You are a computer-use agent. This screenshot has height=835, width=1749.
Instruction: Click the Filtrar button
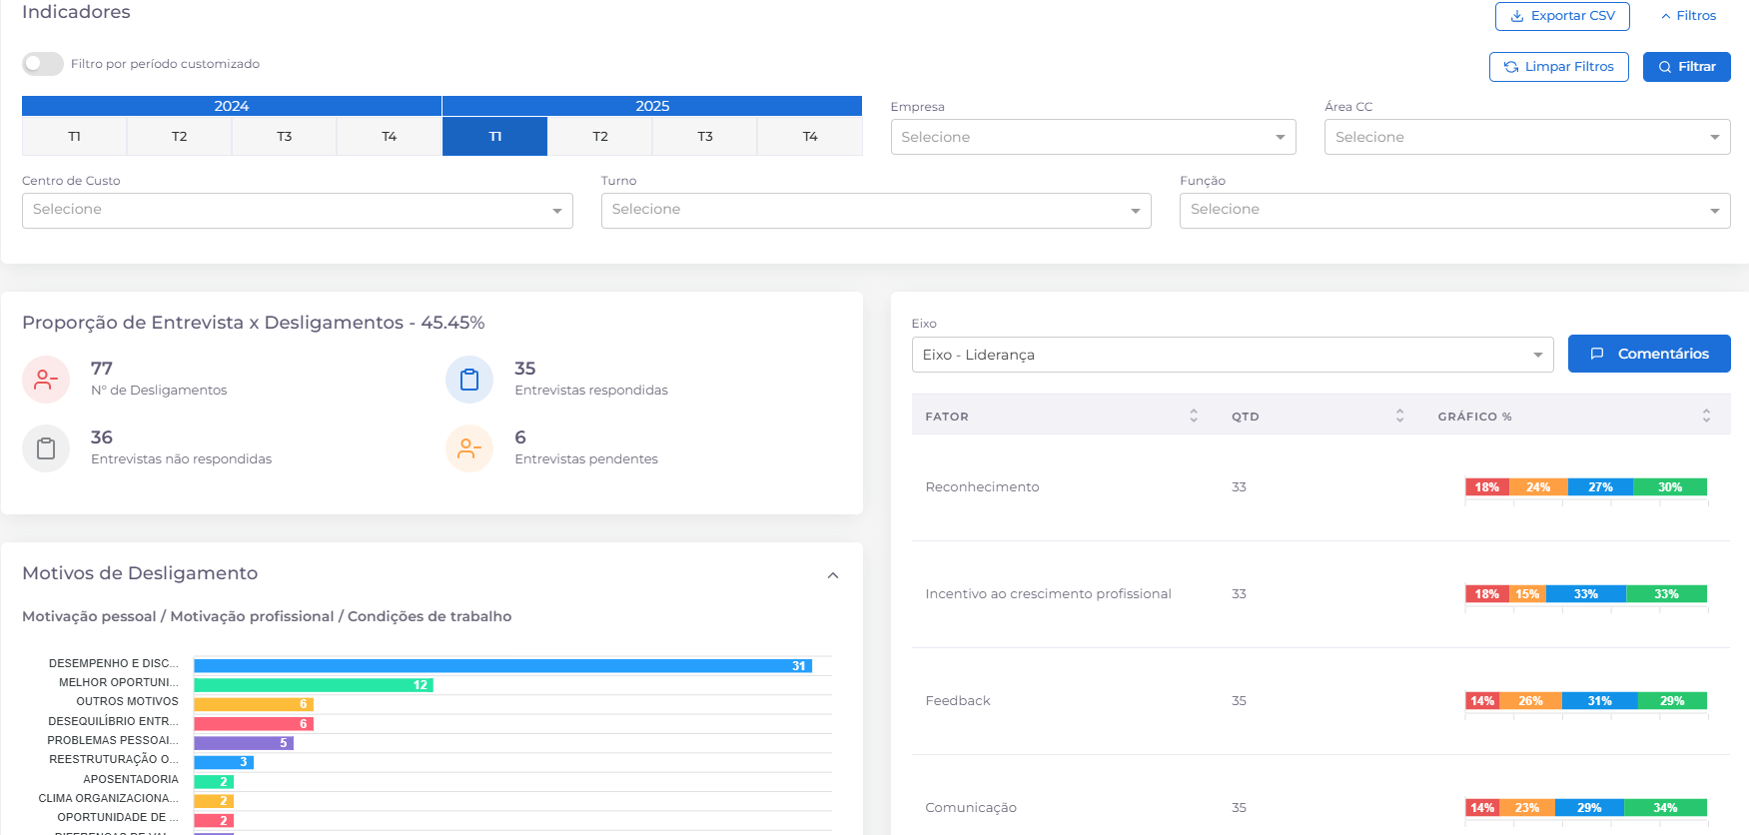coord(1687,67)
